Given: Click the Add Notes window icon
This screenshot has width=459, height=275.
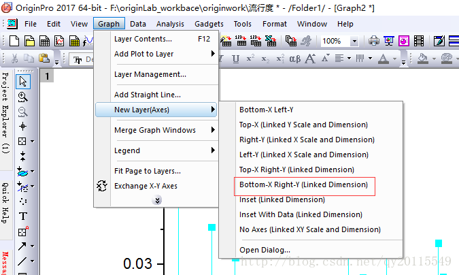Looking at the screenshot, I should [x=439, y=41].
